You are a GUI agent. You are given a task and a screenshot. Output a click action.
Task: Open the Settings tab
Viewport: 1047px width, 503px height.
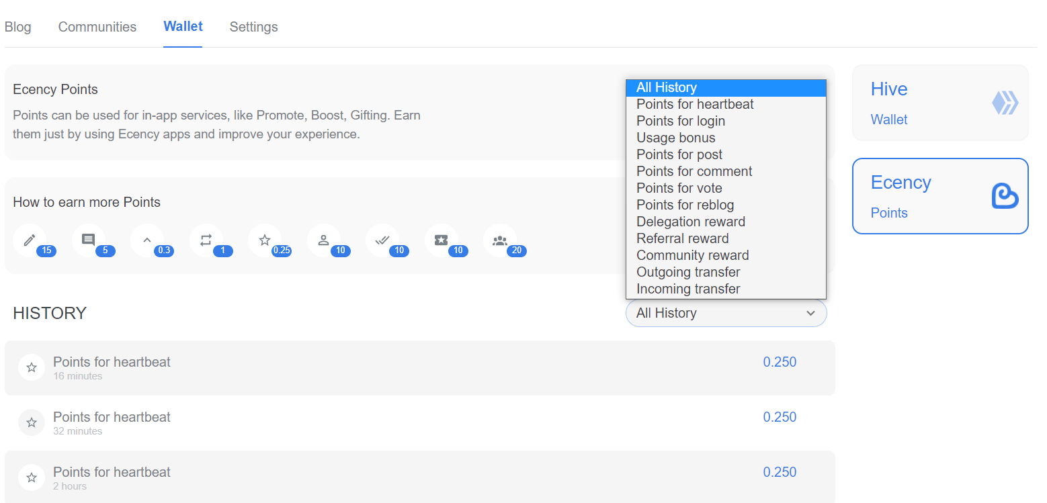click(x=253, y=27)
